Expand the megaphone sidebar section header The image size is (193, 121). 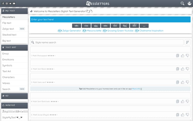pyautogui.click(x=14, y=96)
